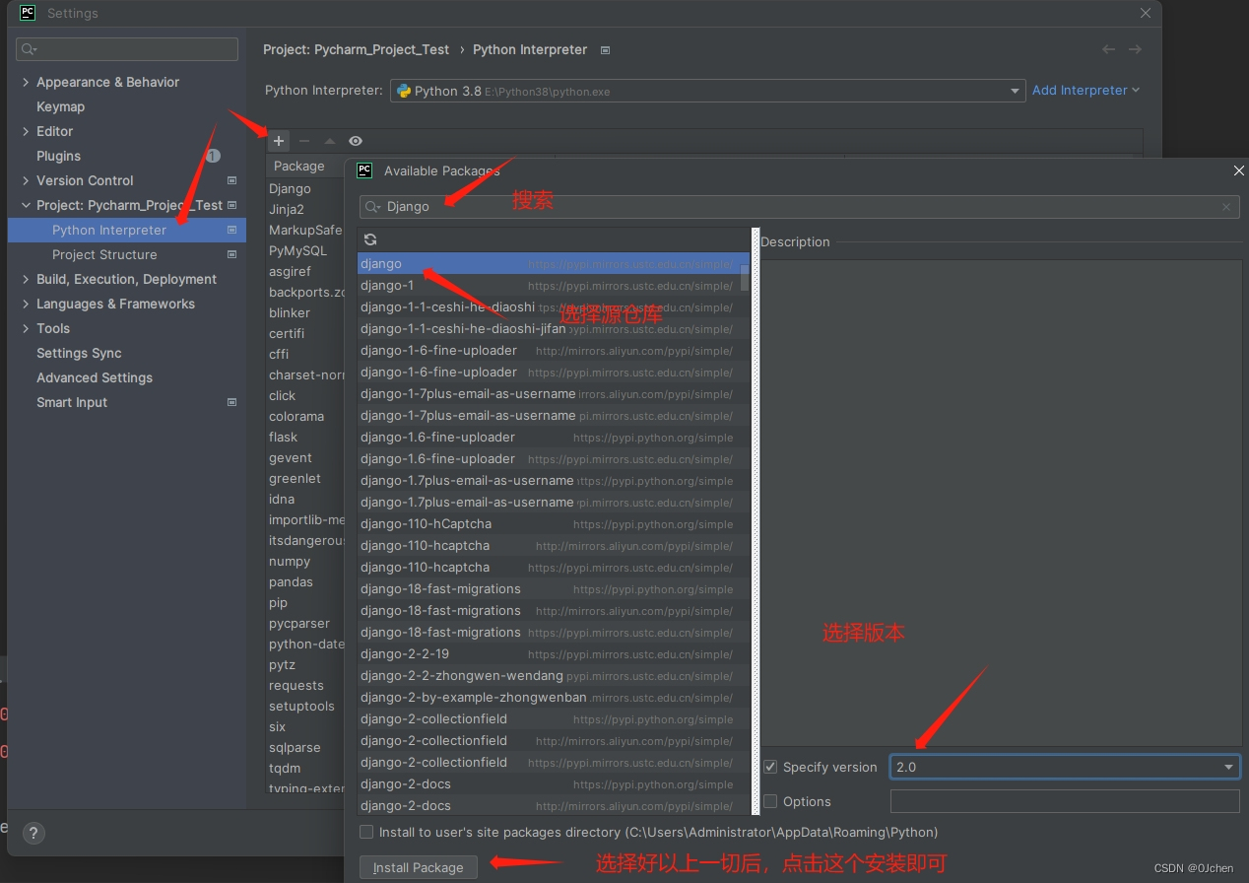Click the help question mark button
1249x883 pixels.
[x=33, y=833]
